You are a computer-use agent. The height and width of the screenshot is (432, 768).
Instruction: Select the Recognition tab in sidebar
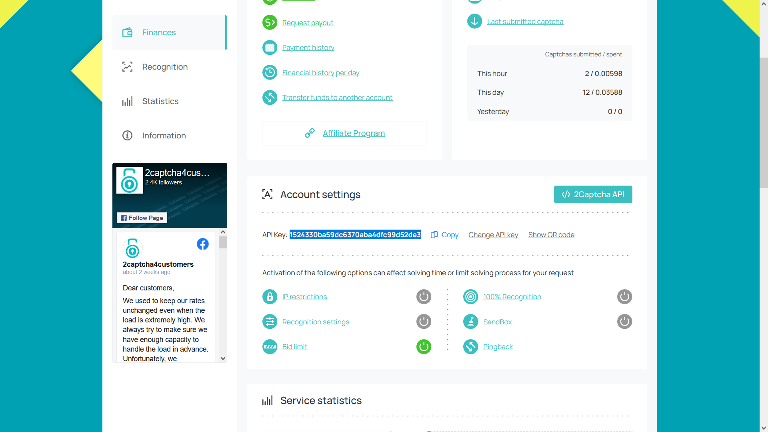(164, 66)
